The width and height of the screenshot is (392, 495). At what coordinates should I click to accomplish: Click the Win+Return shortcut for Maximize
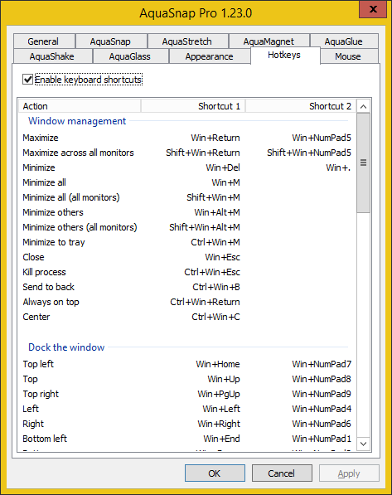[215, 138]
